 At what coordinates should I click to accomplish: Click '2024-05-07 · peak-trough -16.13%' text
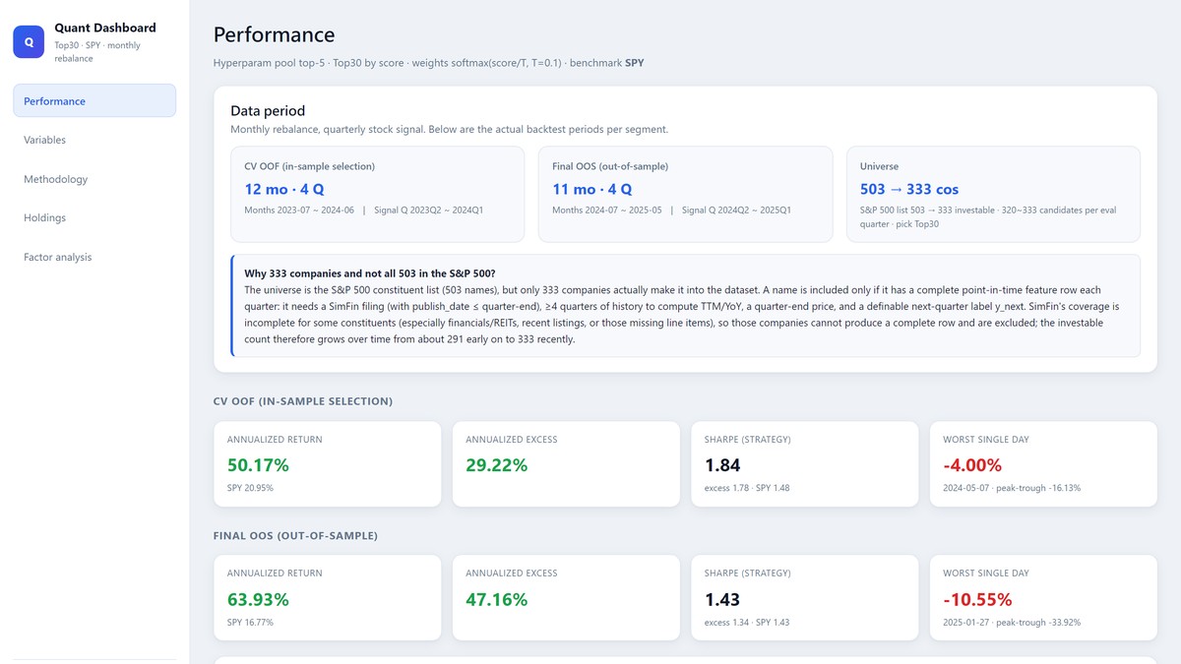click(x=1012, y=488)
